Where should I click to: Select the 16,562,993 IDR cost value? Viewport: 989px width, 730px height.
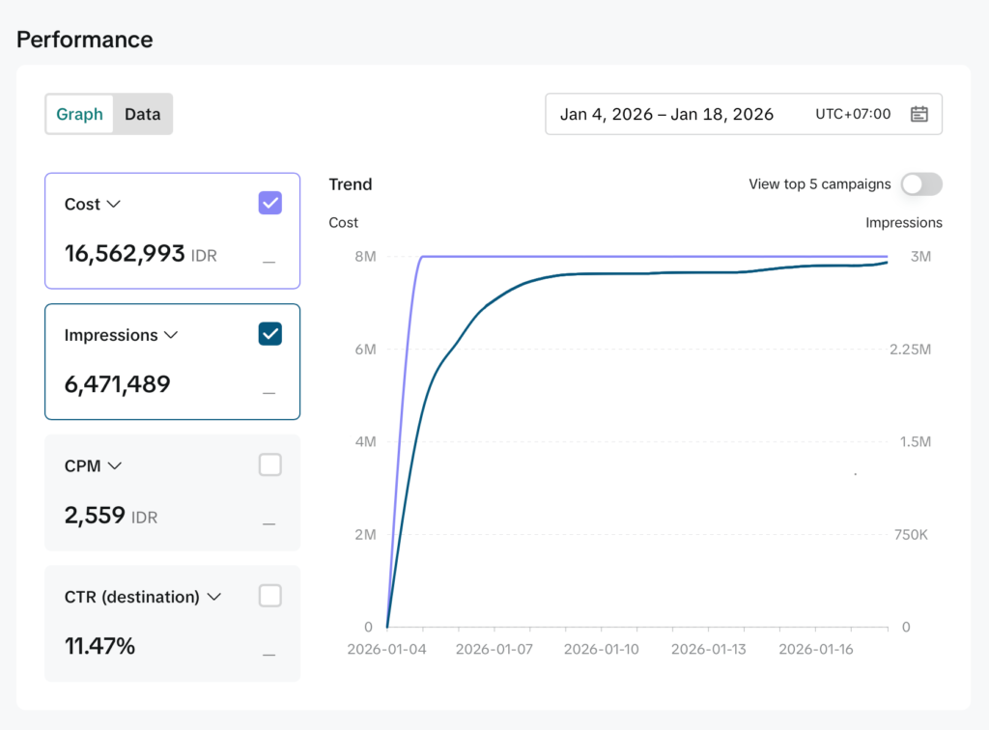pyautogui.click(x=125, y=254)
